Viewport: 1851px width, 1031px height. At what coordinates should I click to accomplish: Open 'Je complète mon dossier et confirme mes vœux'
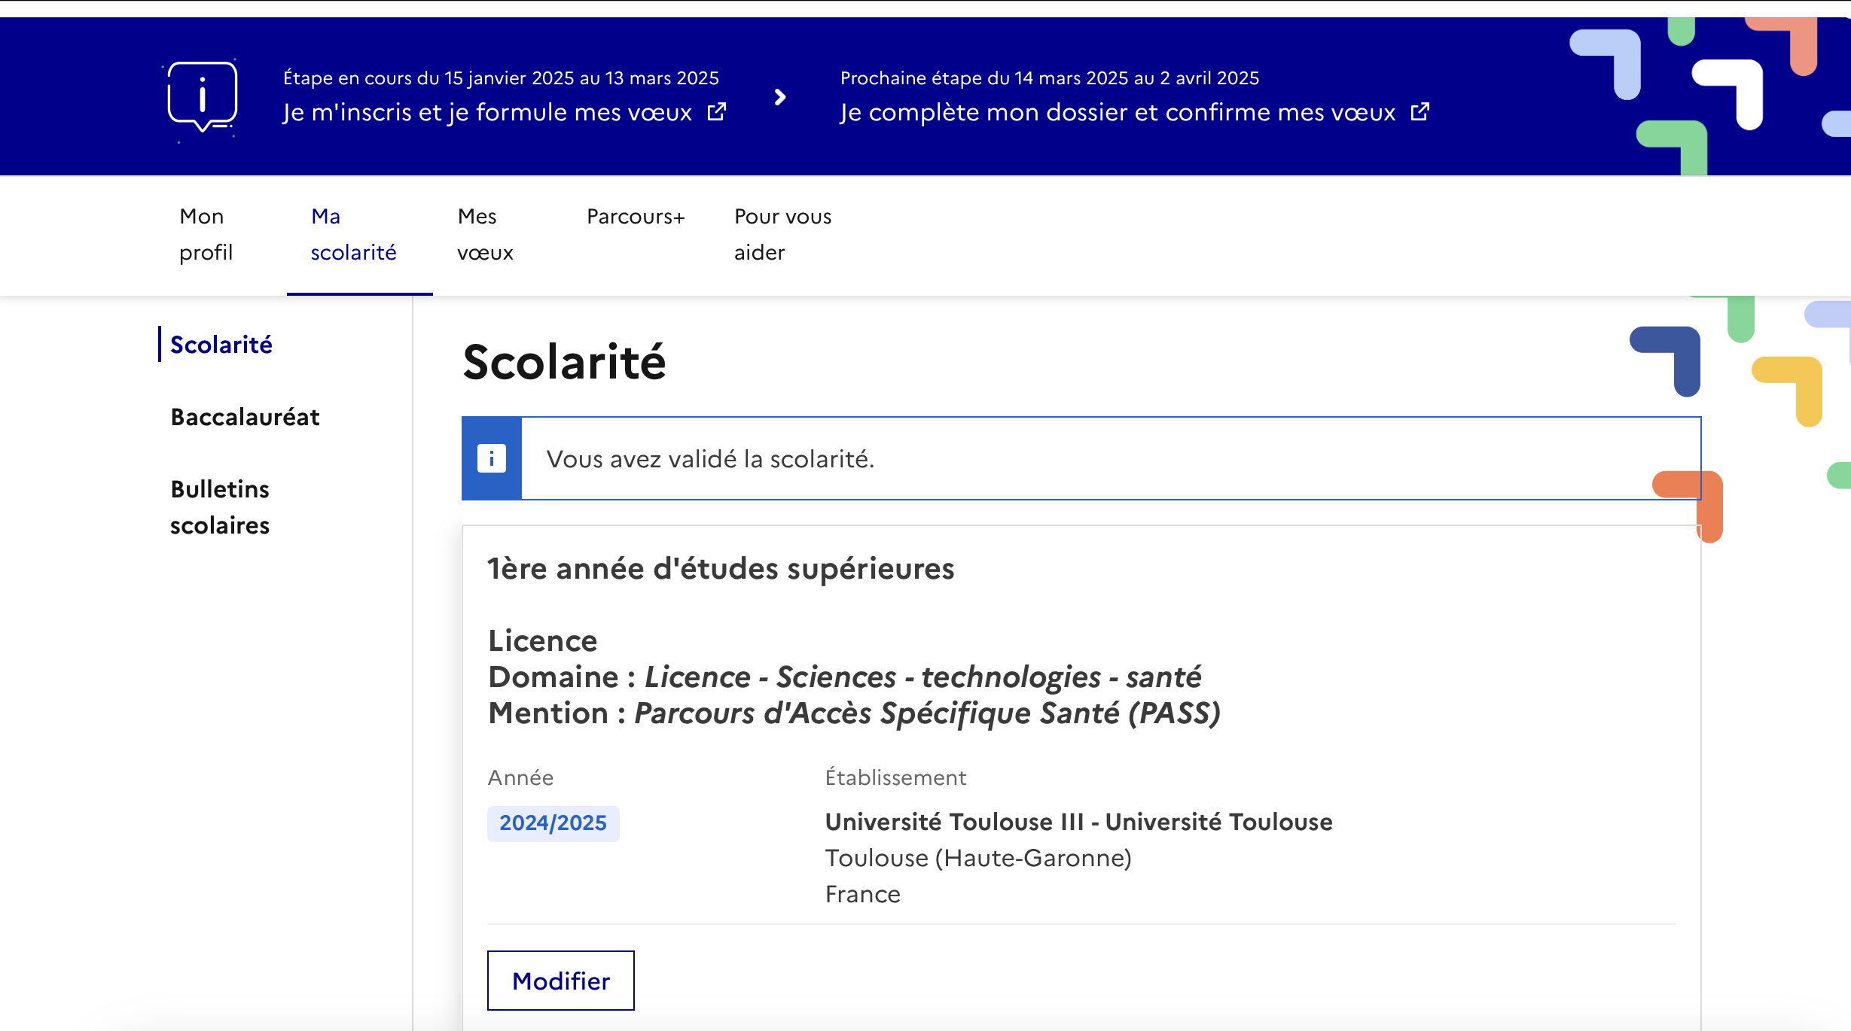tap(1118, 113)
